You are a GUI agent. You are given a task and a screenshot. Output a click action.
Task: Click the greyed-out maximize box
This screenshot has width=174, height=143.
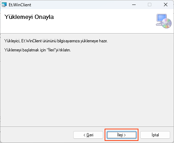[150, 5]
